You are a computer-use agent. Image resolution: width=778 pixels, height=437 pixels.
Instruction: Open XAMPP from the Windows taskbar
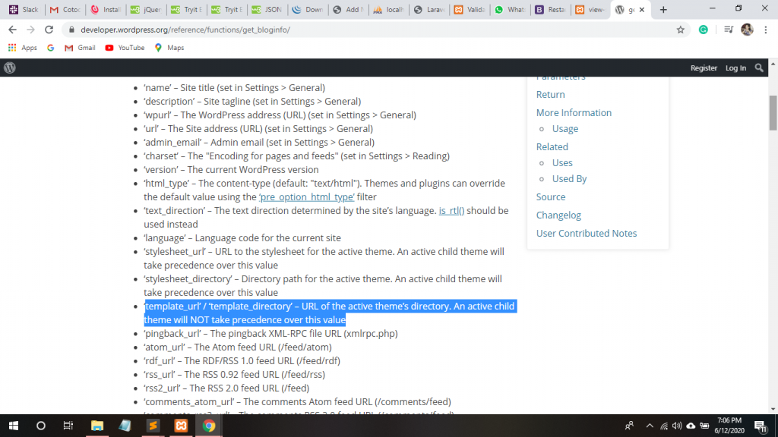click(x=180, y=426)
